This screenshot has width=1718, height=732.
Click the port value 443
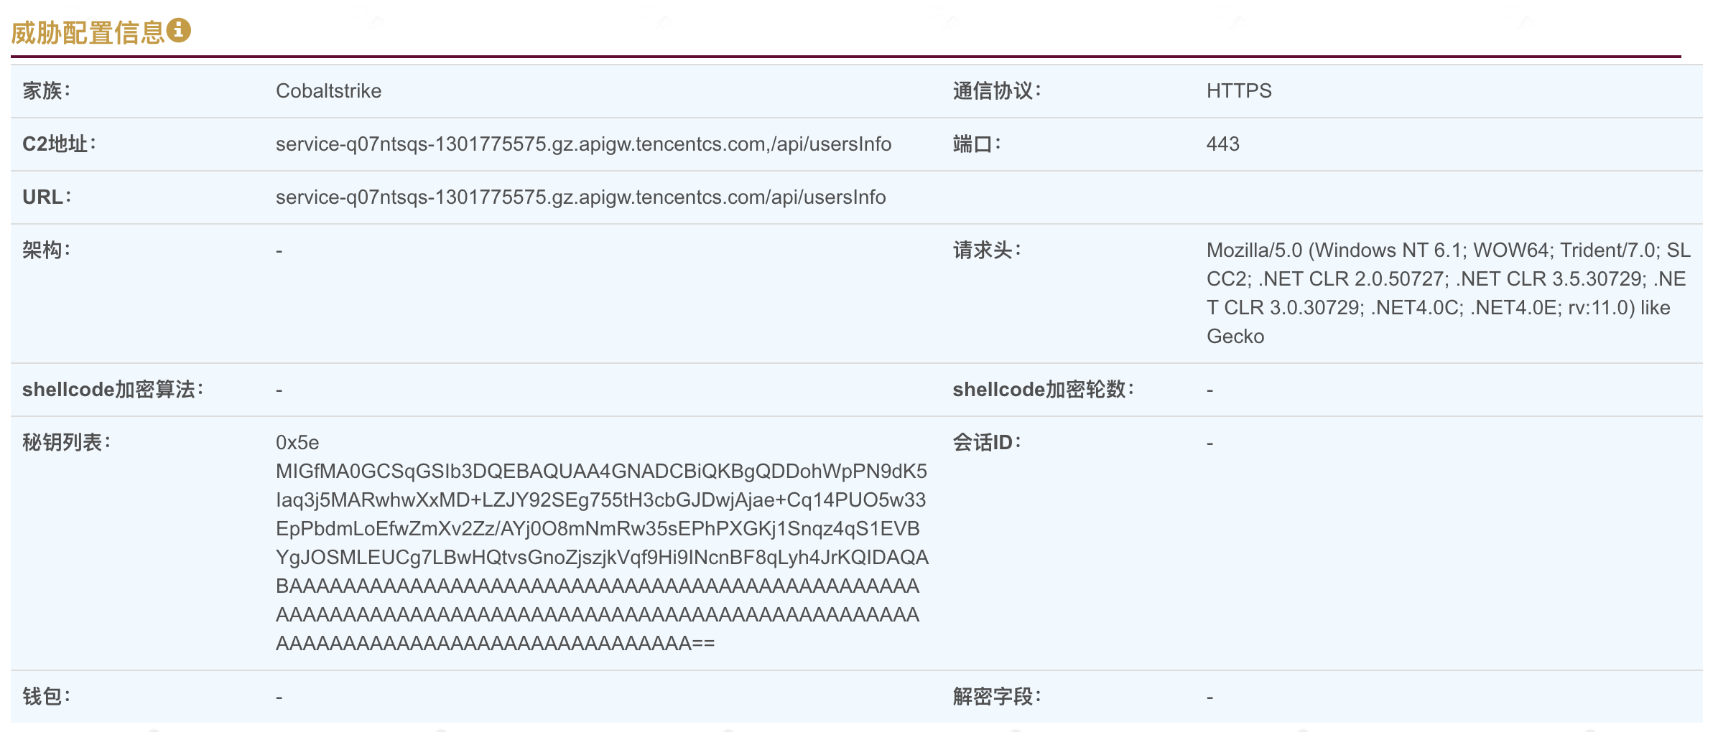pos(1223,144)
